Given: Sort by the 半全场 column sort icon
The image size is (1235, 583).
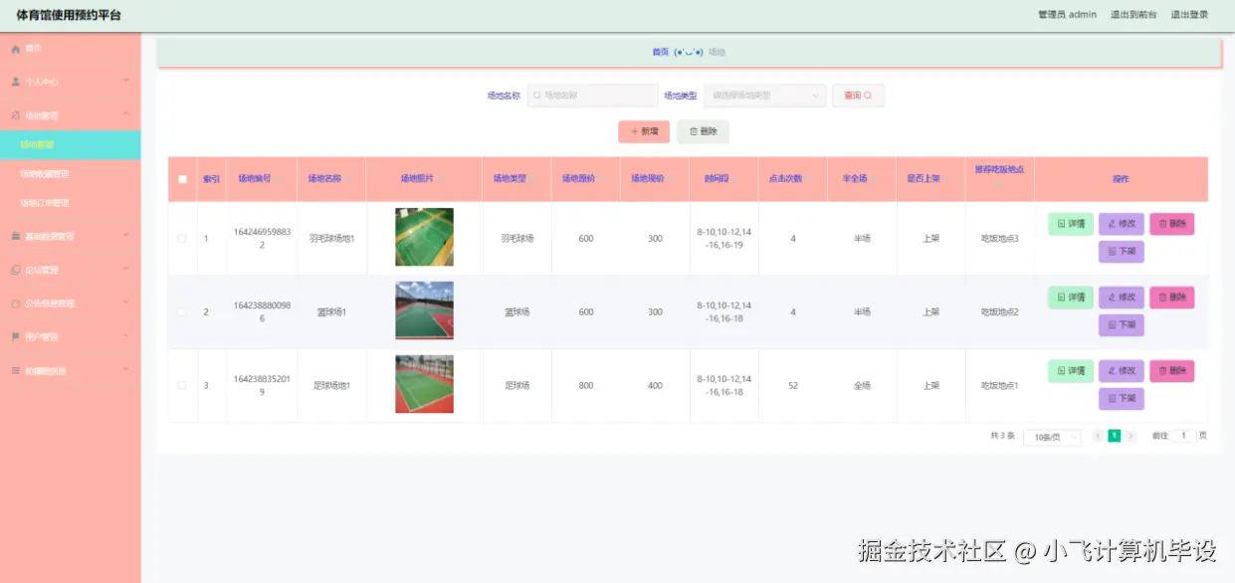Looking at the screenshot, I should (873, 179).
